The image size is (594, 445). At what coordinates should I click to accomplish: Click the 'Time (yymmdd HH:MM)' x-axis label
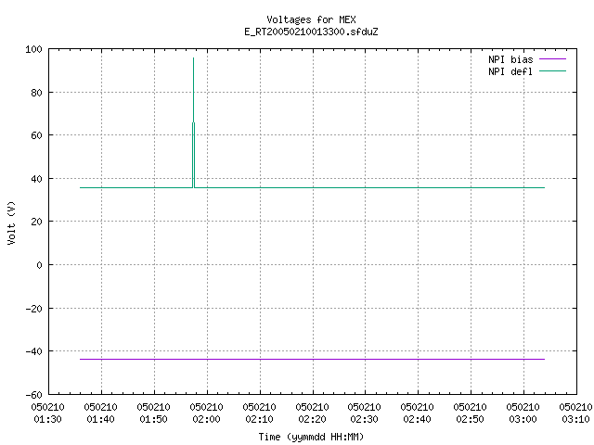[311, 437]
